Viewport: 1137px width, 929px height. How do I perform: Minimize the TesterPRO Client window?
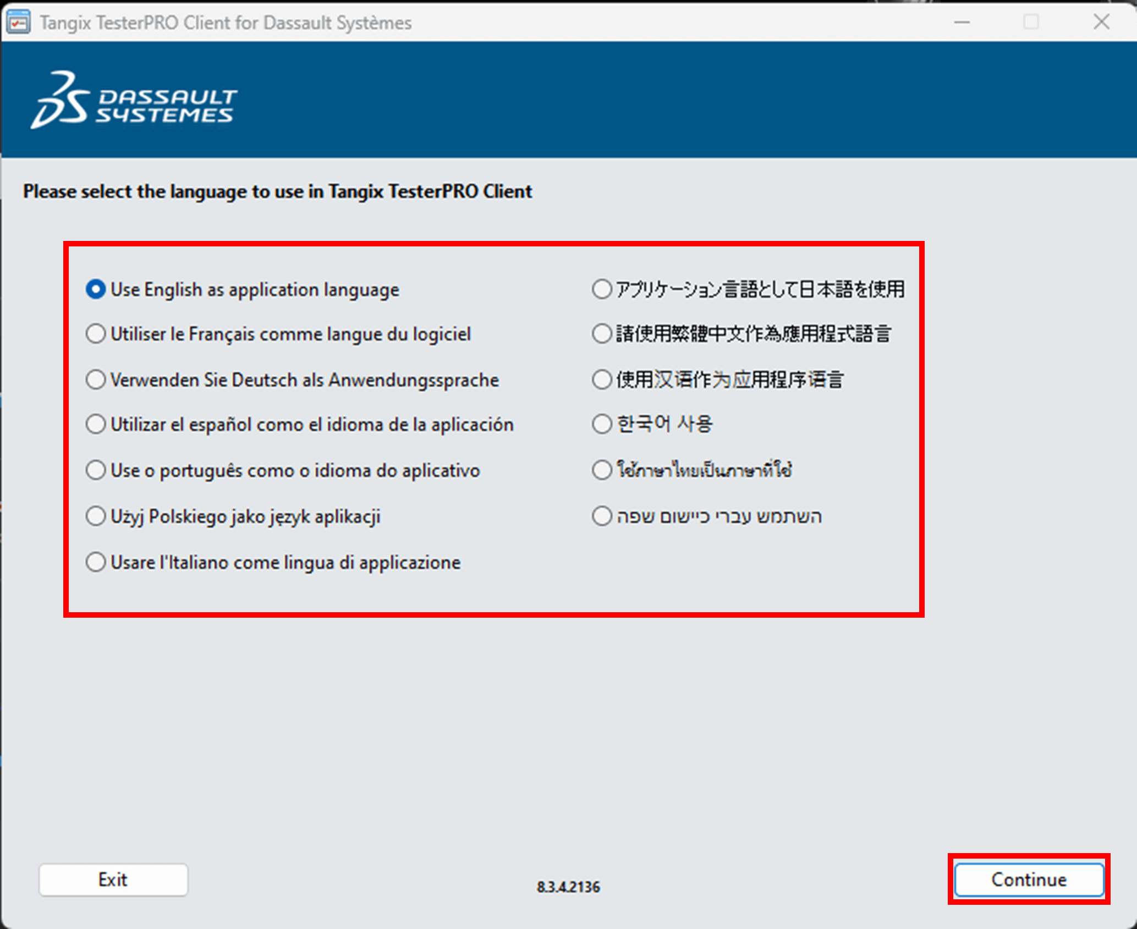point(962,23)
